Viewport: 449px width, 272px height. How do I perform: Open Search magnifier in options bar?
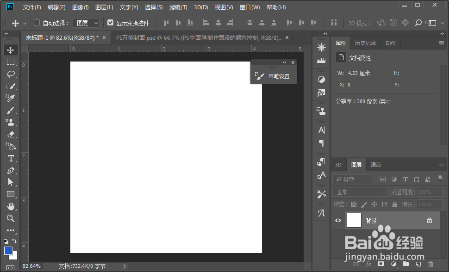(418, 23)
